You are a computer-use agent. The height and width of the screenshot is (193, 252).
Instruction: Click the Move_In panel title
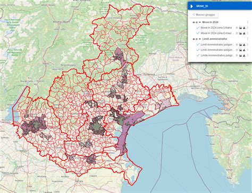(x=202, y=6)
